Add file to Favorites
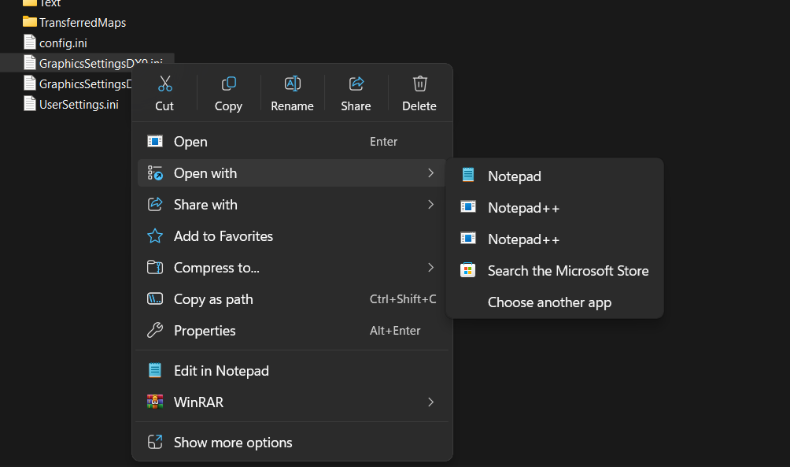The width and height of the screenshot is (790, 467). point(223,236)
